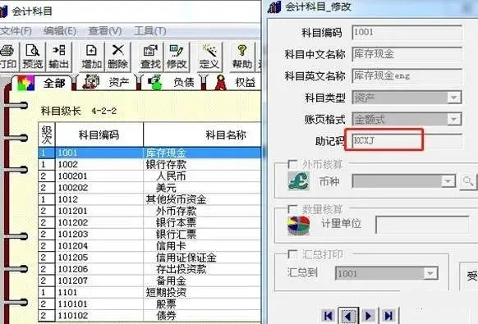Click the 级次 column header

[47, 135]
